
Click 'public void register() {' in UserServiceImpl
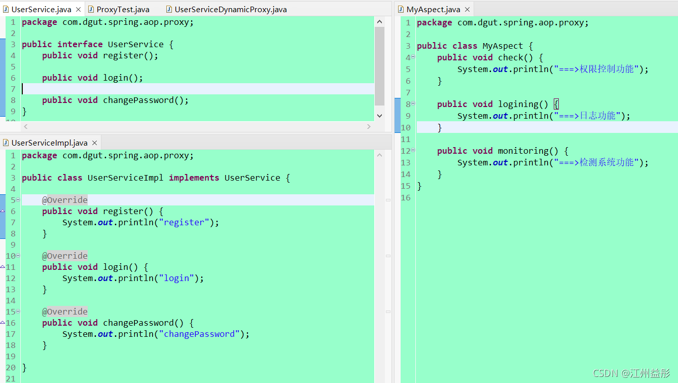[x=103, y=211]
